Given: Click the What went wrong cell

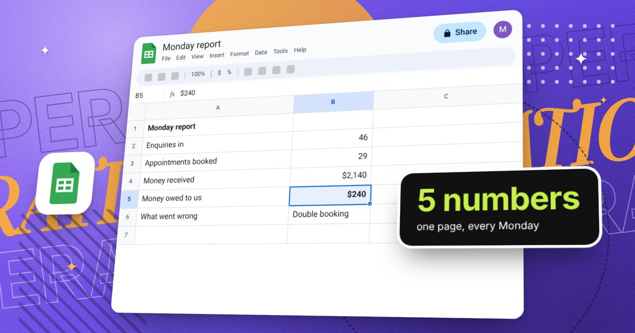Looking at the screenshot, I should point(211,216).
